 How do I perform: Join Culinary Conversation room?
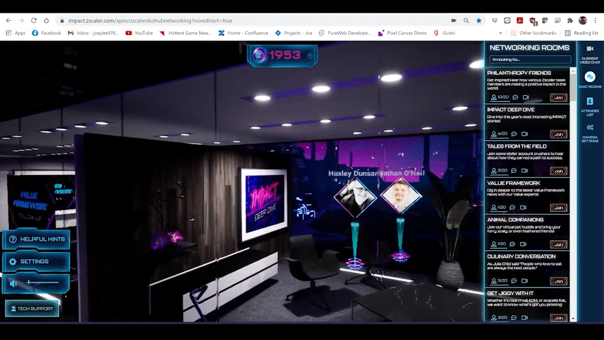click(x=558, y=281)
